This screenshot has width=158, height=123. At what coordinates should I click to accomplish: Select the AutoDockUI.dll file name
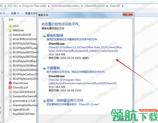pyautogui.click(x=22, y=35)
